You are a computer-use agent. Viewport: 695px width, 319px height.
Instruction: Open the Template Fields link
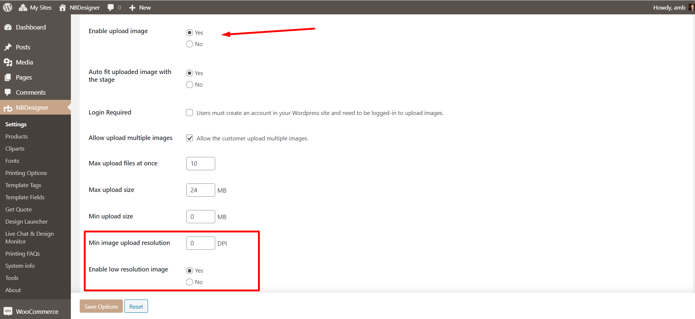[x=25, y=197]
